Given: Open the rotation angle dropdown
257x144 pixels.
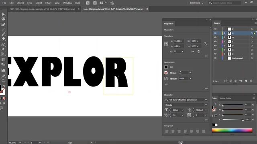Looking at the screenshot, I should point(182,51).
